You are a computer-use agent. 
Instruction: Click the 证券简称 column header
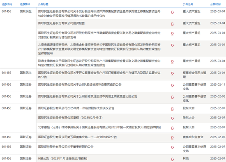click(25, 4)
